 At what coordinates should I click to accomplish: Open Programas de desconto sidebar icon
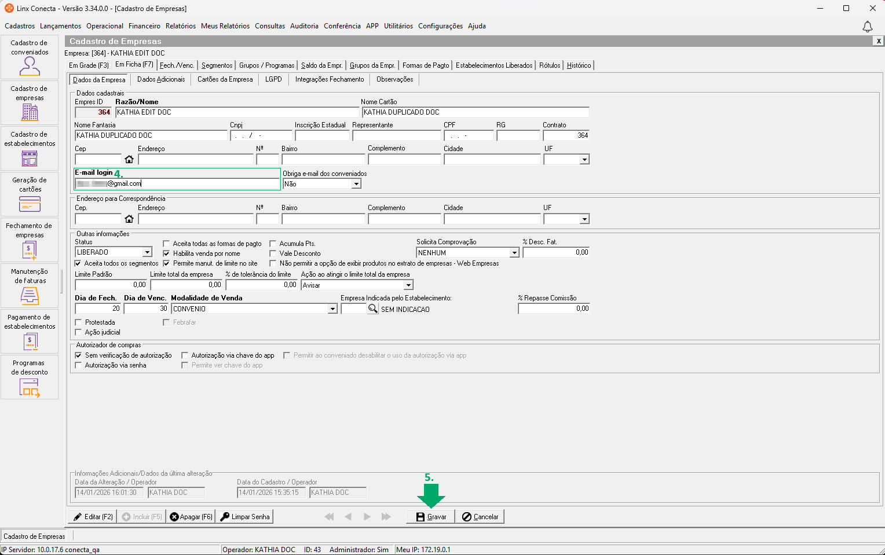coord(30,377)
